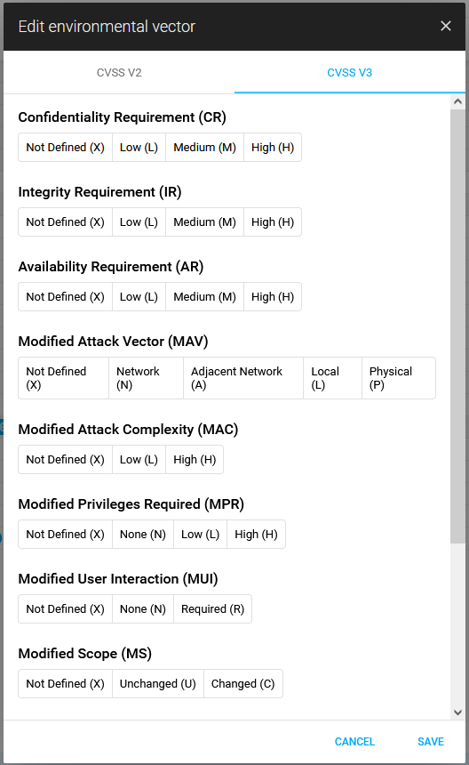Select Physical (P) attack vector option

[x=399, y=378]
